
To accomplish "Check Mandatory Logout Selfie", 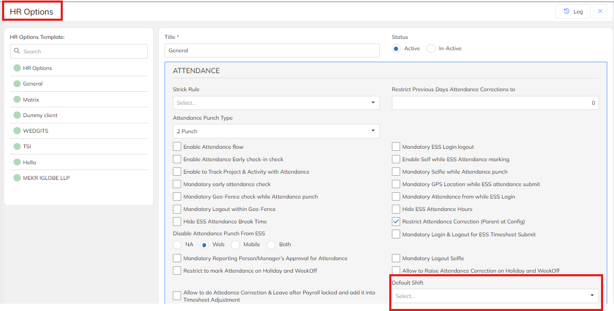I will tap(396, 258).
